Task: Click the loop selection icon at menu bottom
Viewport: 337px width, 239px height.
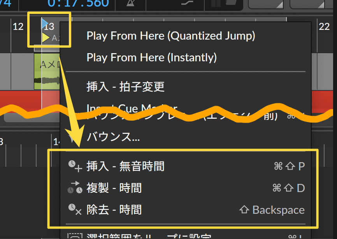Action: click(75, 236)
